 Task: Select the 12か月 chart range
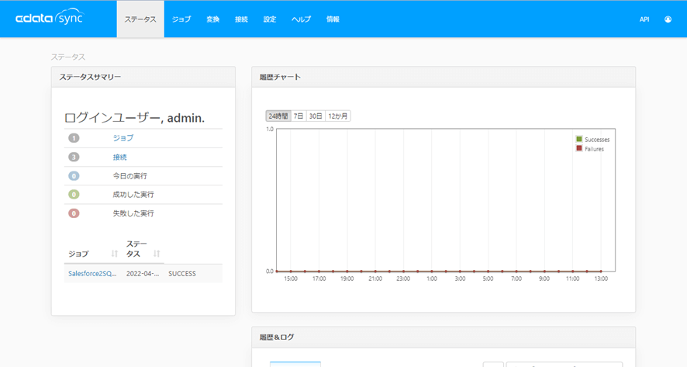[x=338, y=116]
